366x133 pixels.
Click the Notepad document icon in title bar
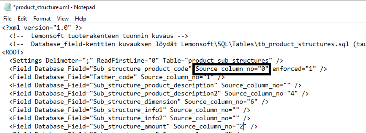pos(7,7)
